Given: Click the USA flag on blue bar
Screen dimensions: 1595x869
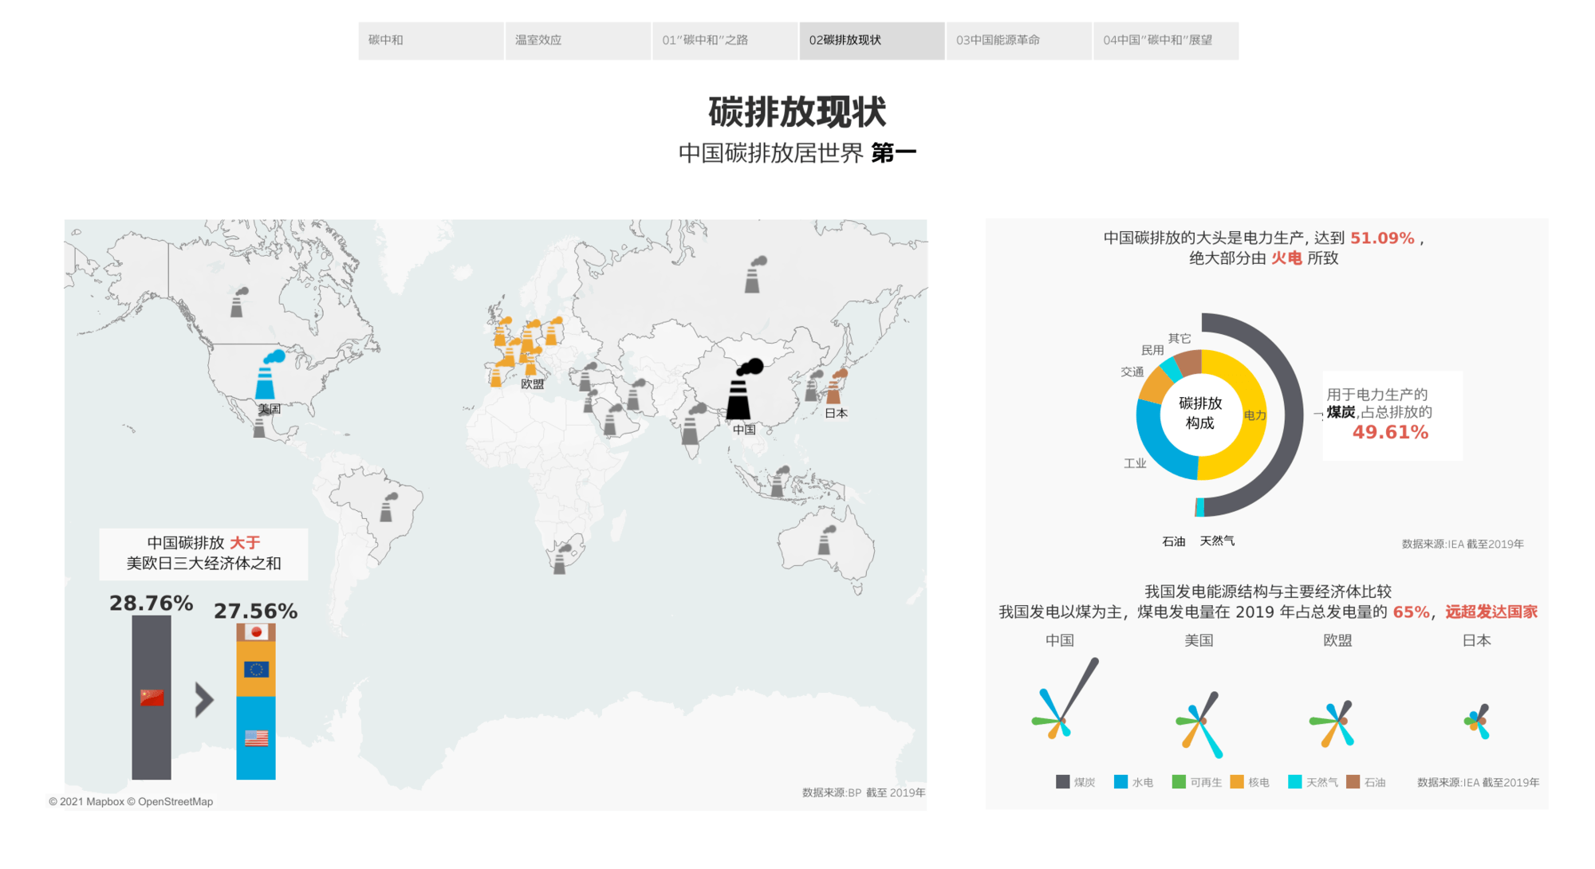Looking at the screenshot, I should click(256, 738).
